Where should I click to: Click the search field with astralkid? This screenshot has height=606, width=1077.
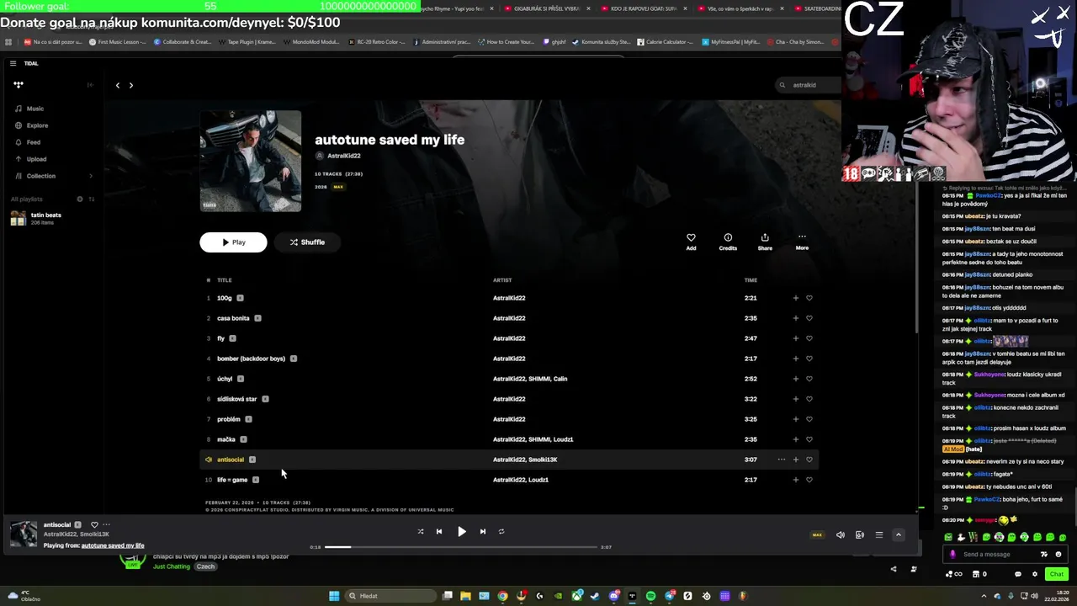[806, 85]
